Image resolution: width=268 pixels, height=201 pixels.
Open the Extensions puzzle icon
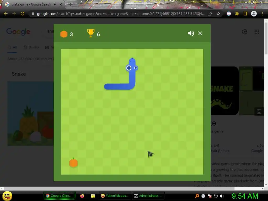tap(237, 14)
